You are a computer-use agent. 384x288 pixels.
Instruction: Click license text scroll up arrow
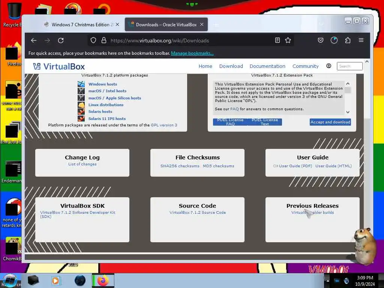(x=348, y=84)
